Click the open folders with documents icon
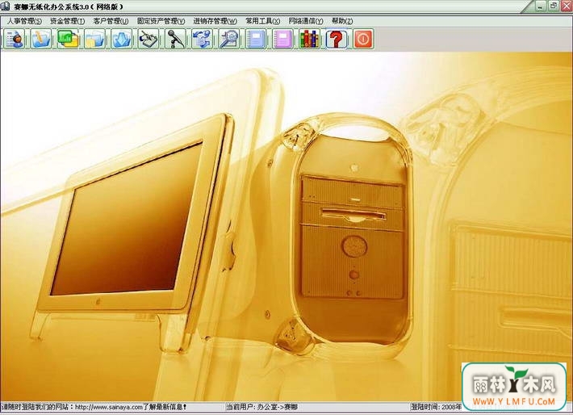This screenshot has width=573, height=415. (94, 39)
